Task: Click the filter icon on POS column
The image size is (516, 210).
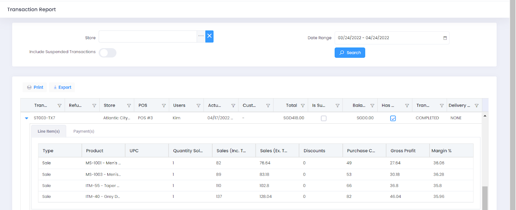Action: (x=164, y=106)
